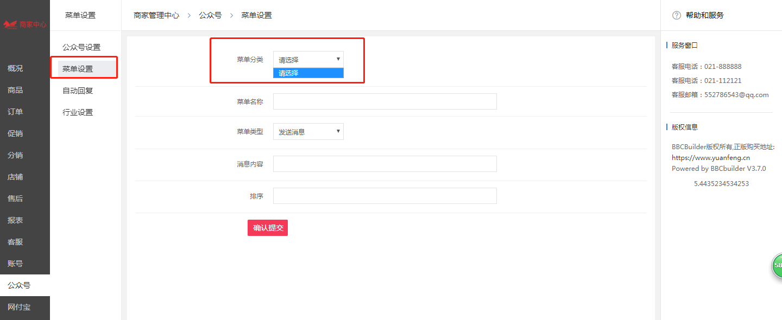Open 自动回复 in the submenu
Image resolution: width=782 pixels, height=320 pixels.
pyautogui.click(x=78, y=91)
